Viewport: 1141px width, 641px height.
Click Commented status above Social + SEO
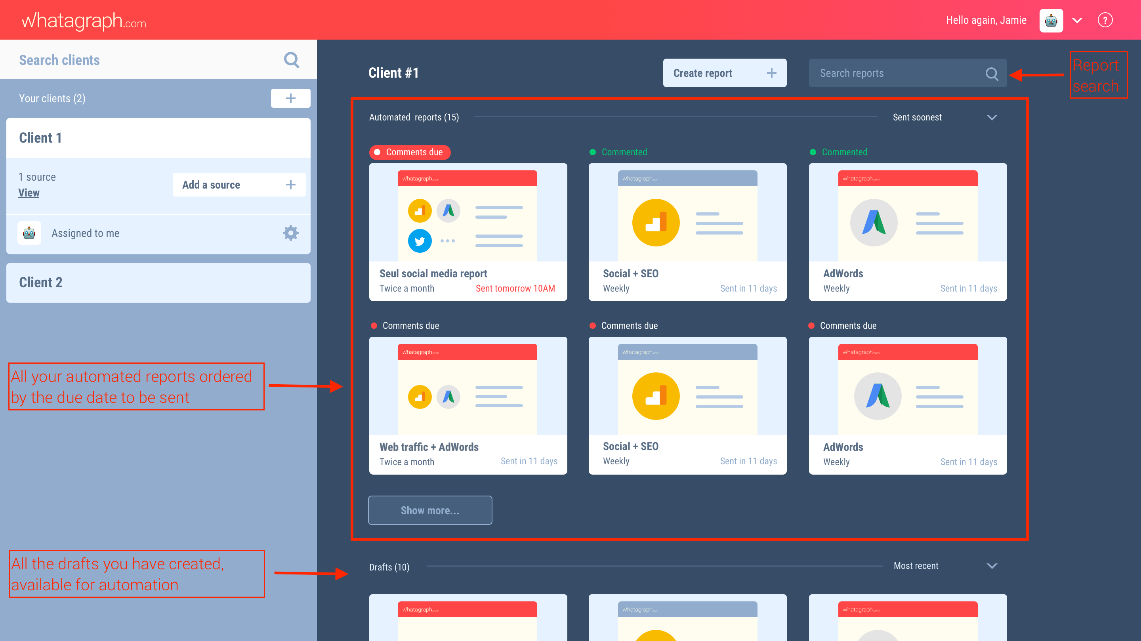(618, 153)
